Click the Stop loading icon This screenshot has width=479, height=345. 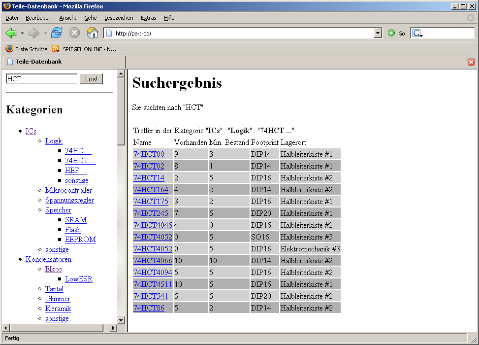pos(74,33)
